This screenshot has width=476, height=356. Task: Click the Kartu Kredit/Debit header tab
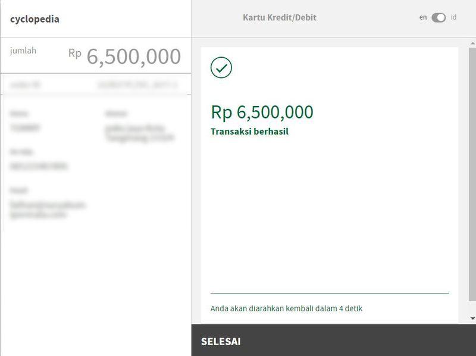(280, 18)
